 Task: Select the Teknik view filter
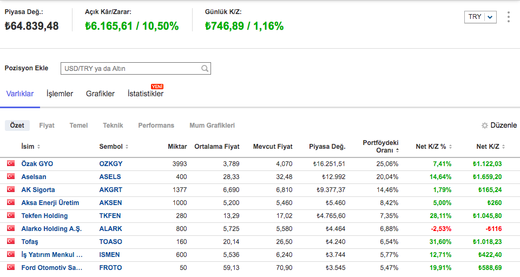[113, 126]
